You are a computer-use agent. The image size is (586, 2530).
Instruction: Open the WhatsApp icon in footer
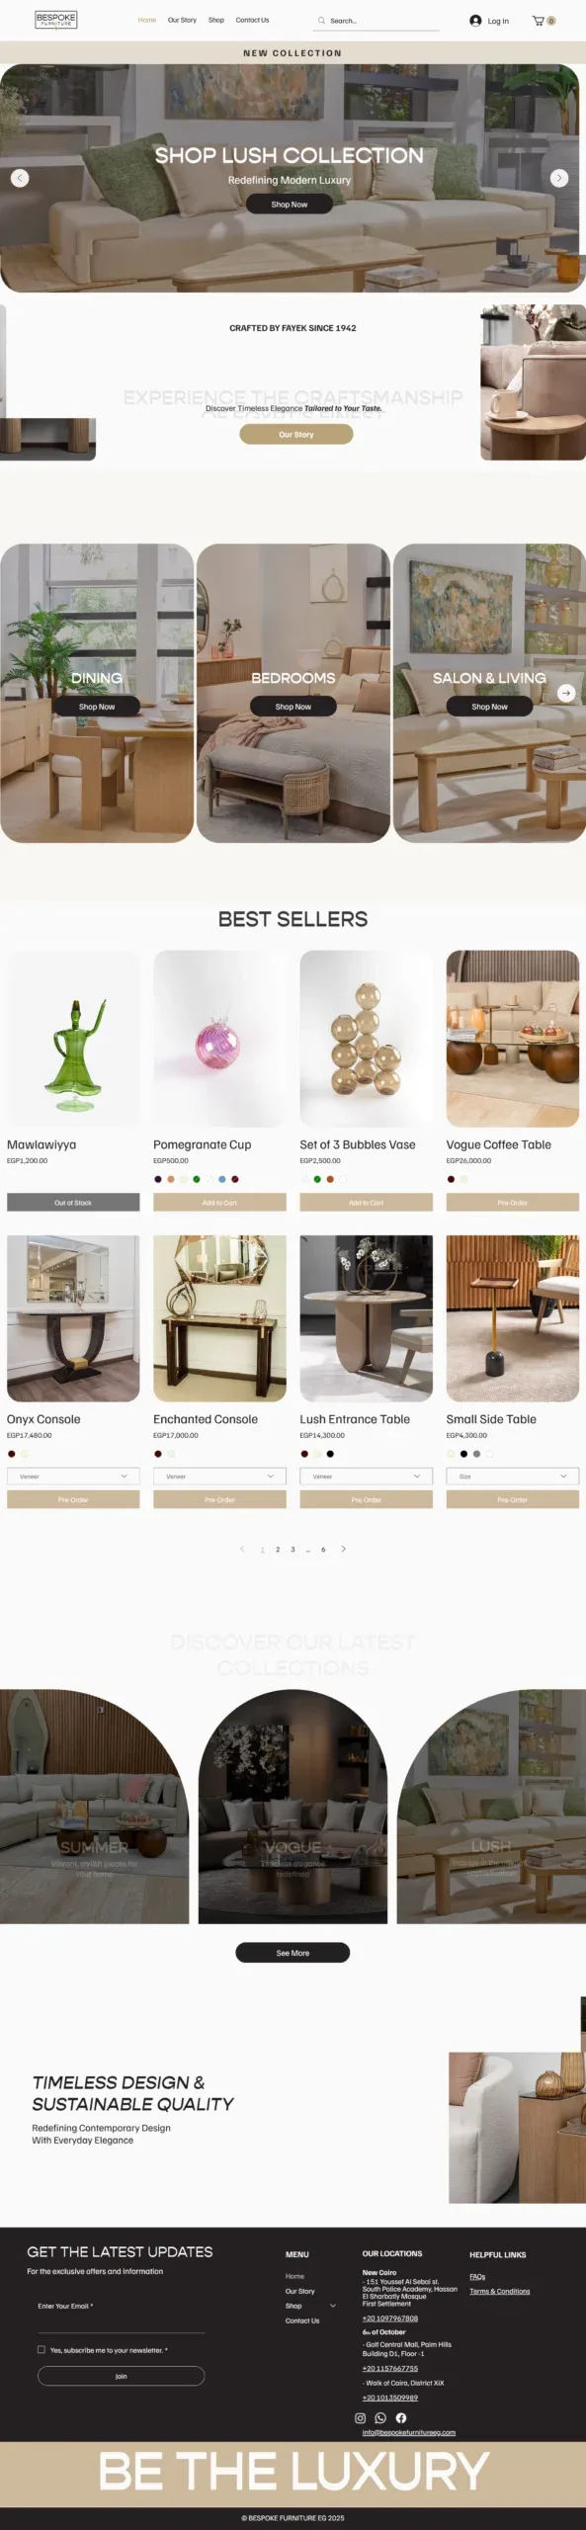pyautogui.click(x=380, y=2417)
